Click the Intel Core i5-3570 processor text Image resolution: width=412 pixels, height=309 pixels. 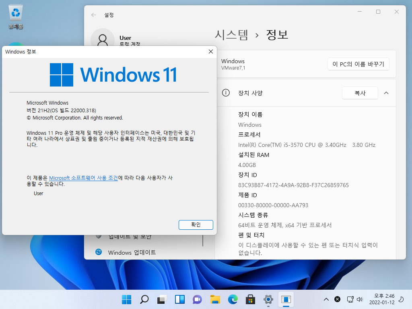pos(307,145)
